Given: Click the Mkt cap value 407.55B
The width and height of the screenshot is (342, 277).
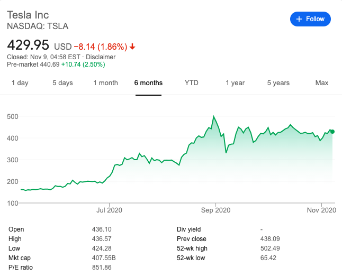Looking at the screenshot, I should tap(104, 258).
